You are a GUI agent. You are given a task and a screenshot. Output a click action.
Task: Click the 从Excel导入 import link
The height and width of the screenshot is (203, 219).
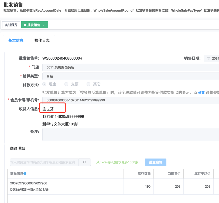point(118,162)
